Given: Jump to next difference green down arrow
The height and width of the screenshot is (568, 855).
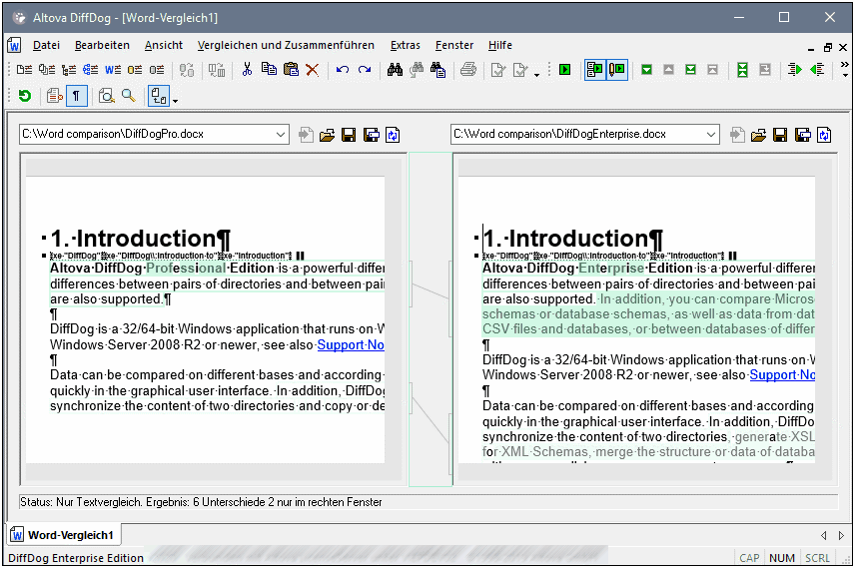Looking at the screenshot, I should pyautogui.click(x=646, y=70).
